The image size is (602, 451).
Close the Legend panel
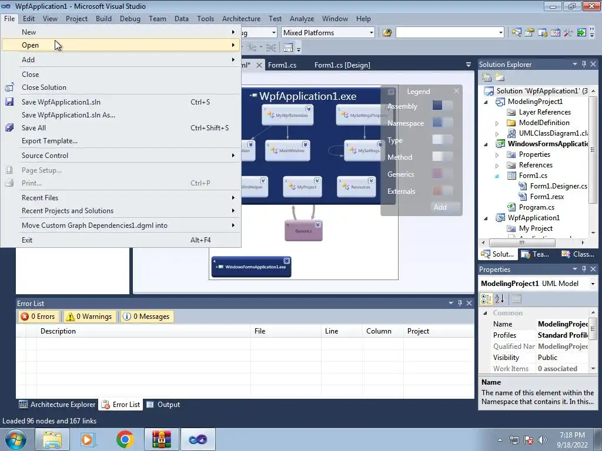coord(456,91)
